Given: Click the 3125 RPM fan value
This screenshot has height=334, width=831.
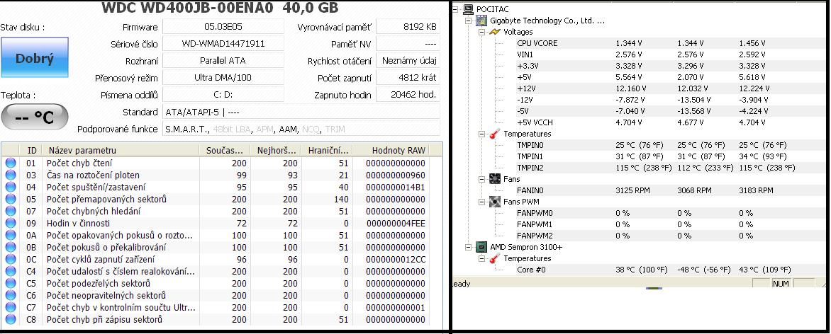Looking at the screenshot, I should click(632, 190).
